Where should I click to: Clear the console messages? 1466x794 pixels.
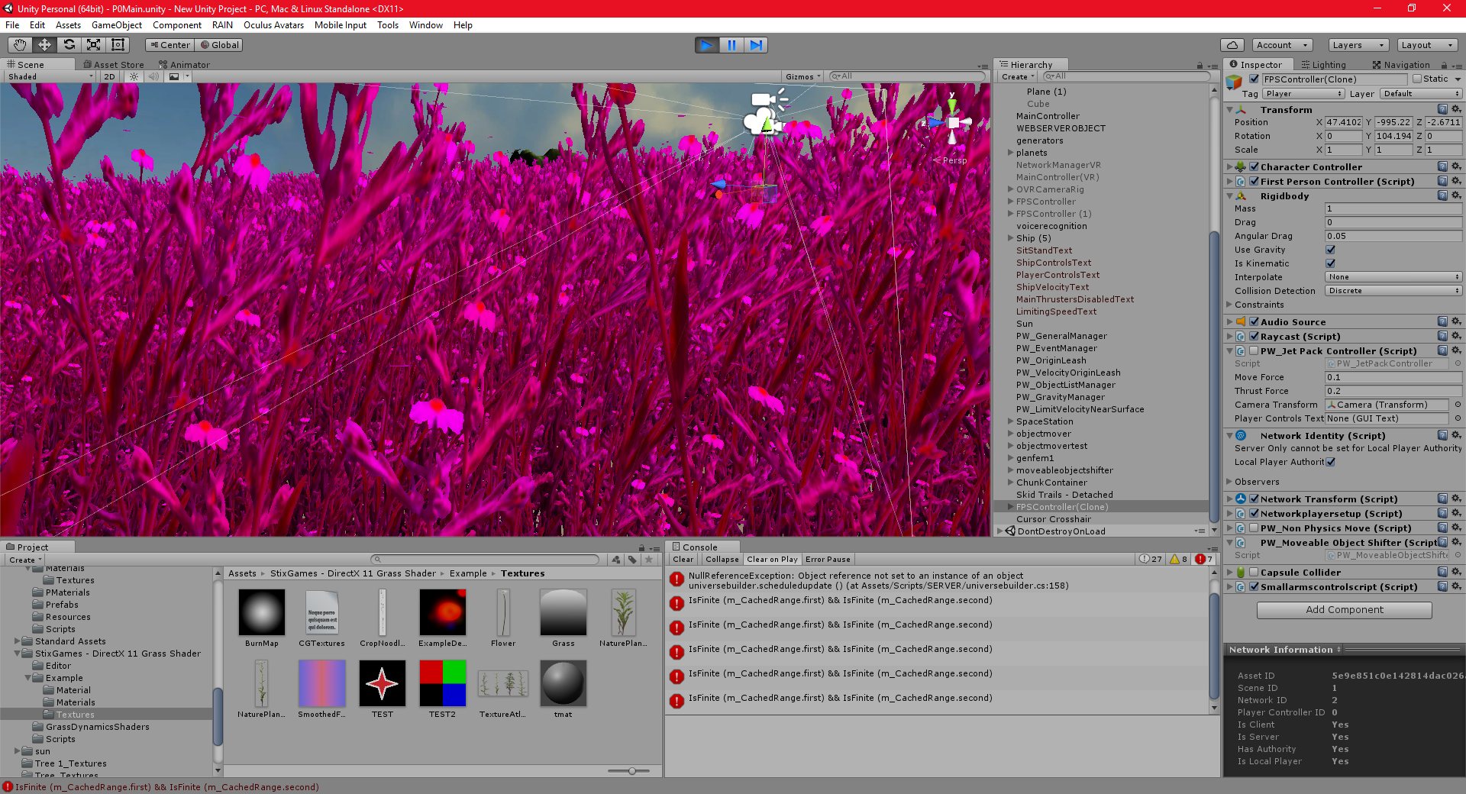[x=683, y=560]
